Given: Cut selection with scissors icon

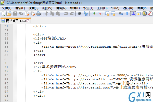Looking at the screenshot, I should tap(46, 14).
